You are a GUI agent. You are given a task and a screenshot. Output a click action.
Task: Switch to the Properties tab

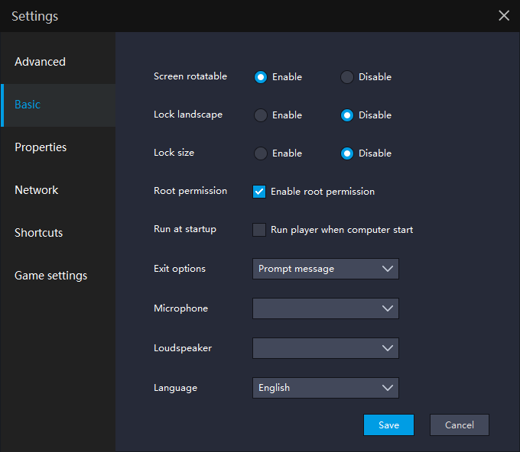pyautogui.click(x=41, y=147)
